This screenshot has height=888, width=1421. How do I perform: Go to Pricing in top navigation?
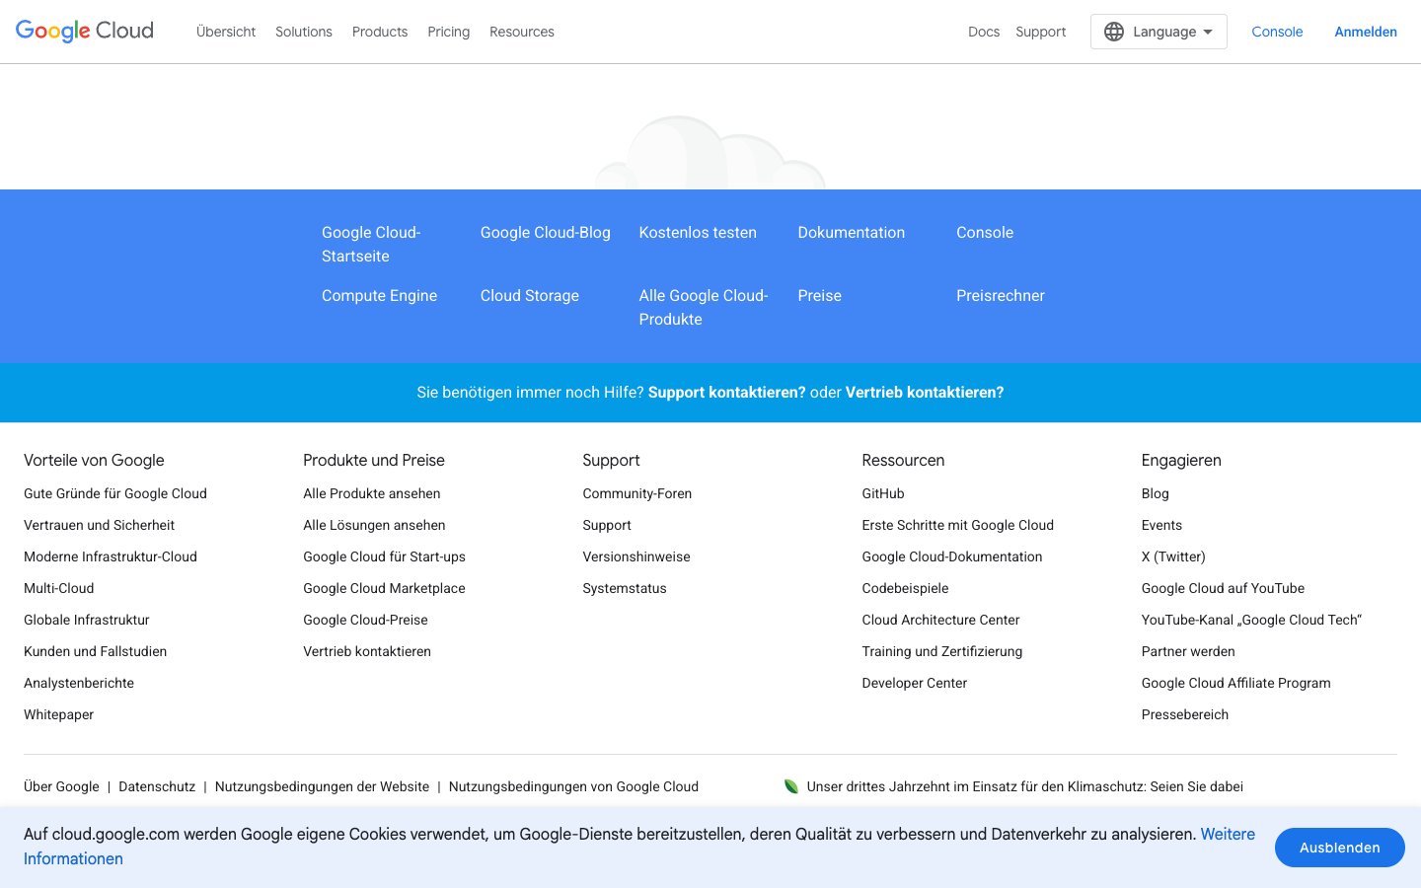tap(448, 32)
